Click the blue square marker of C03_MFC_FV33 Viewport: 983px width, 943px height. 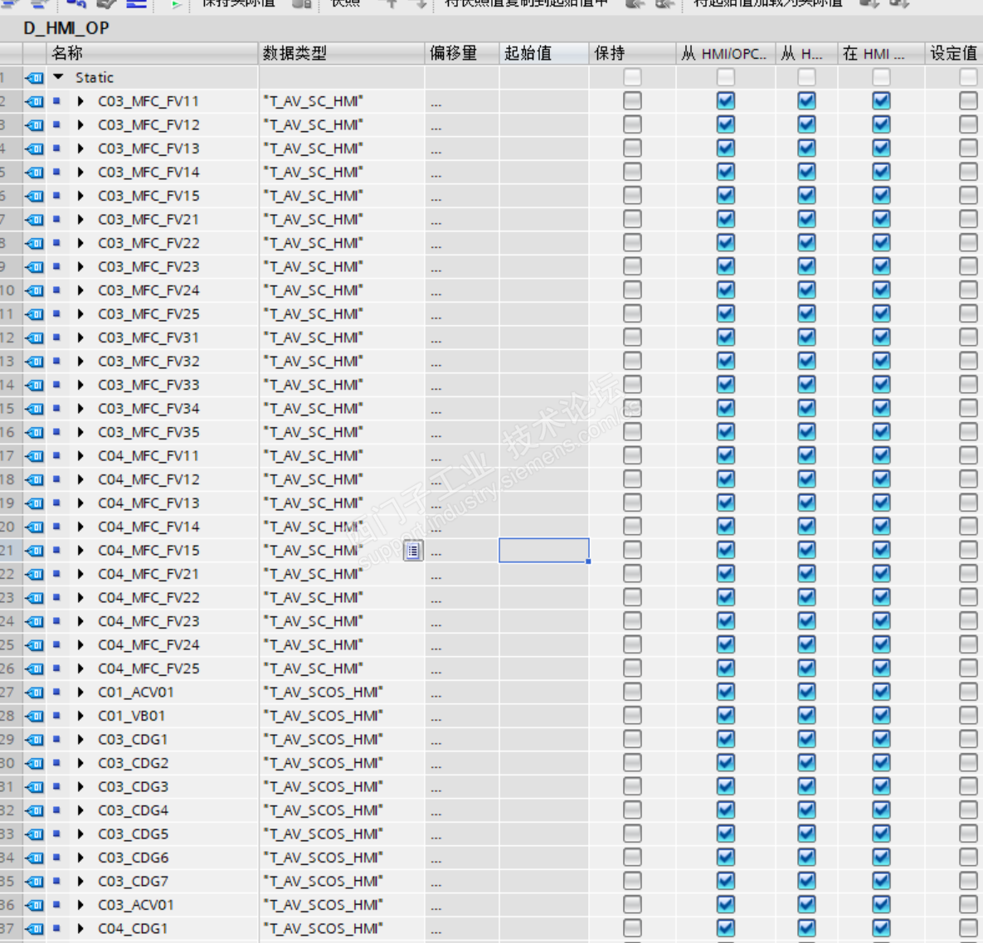pos(56,384)
